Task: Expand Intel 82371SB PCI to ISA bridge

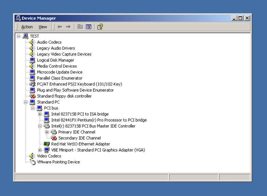Action: coord(40,114)
